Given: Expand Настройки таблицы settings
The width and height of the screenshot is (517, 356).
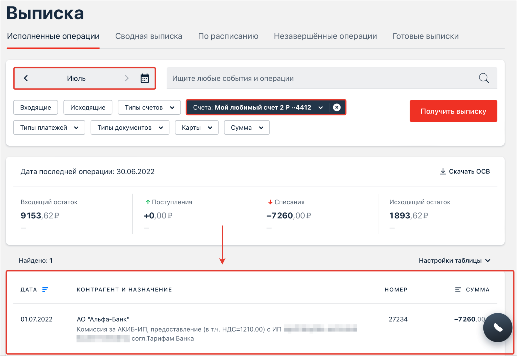Looking at the screenshot, I should click(454, 261).
